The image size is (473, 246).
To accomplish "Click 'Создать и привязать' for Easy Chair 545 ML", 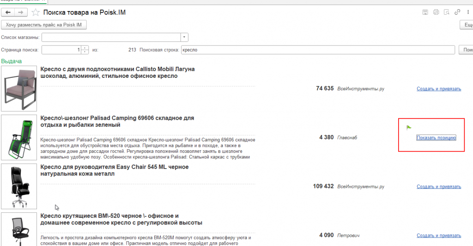I will (439, 187).
